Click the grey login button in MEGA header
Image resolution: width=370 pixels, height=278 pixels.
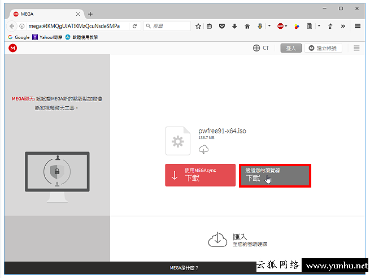pyautogui.click(x=291, y=48)
